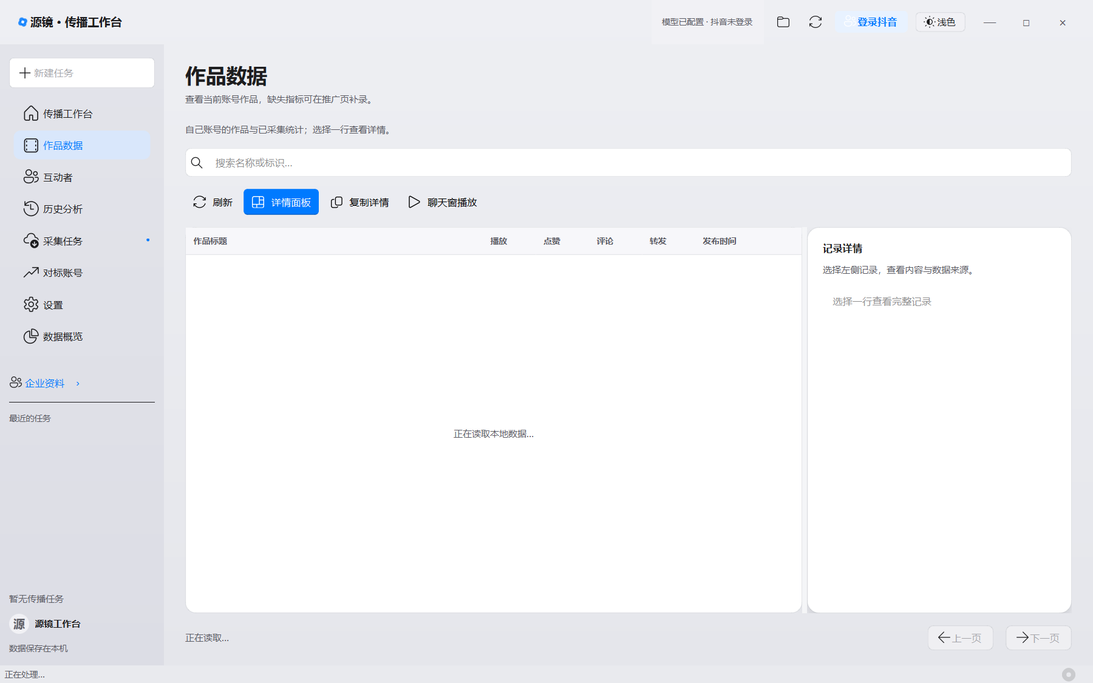
Task: Click 复制详情 copy details button
Action: (x=360, y=202)
